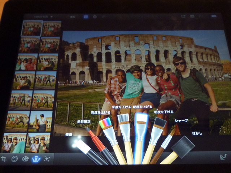The width and height of the screenshot is (231, 173).
Task: Open brush stroke options at bottom right
Action: pyautogui.click(x=223, y=157)
